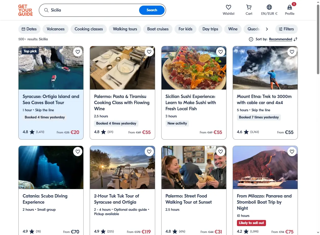Open Catania: Scuba Diving Experience title

45,199
